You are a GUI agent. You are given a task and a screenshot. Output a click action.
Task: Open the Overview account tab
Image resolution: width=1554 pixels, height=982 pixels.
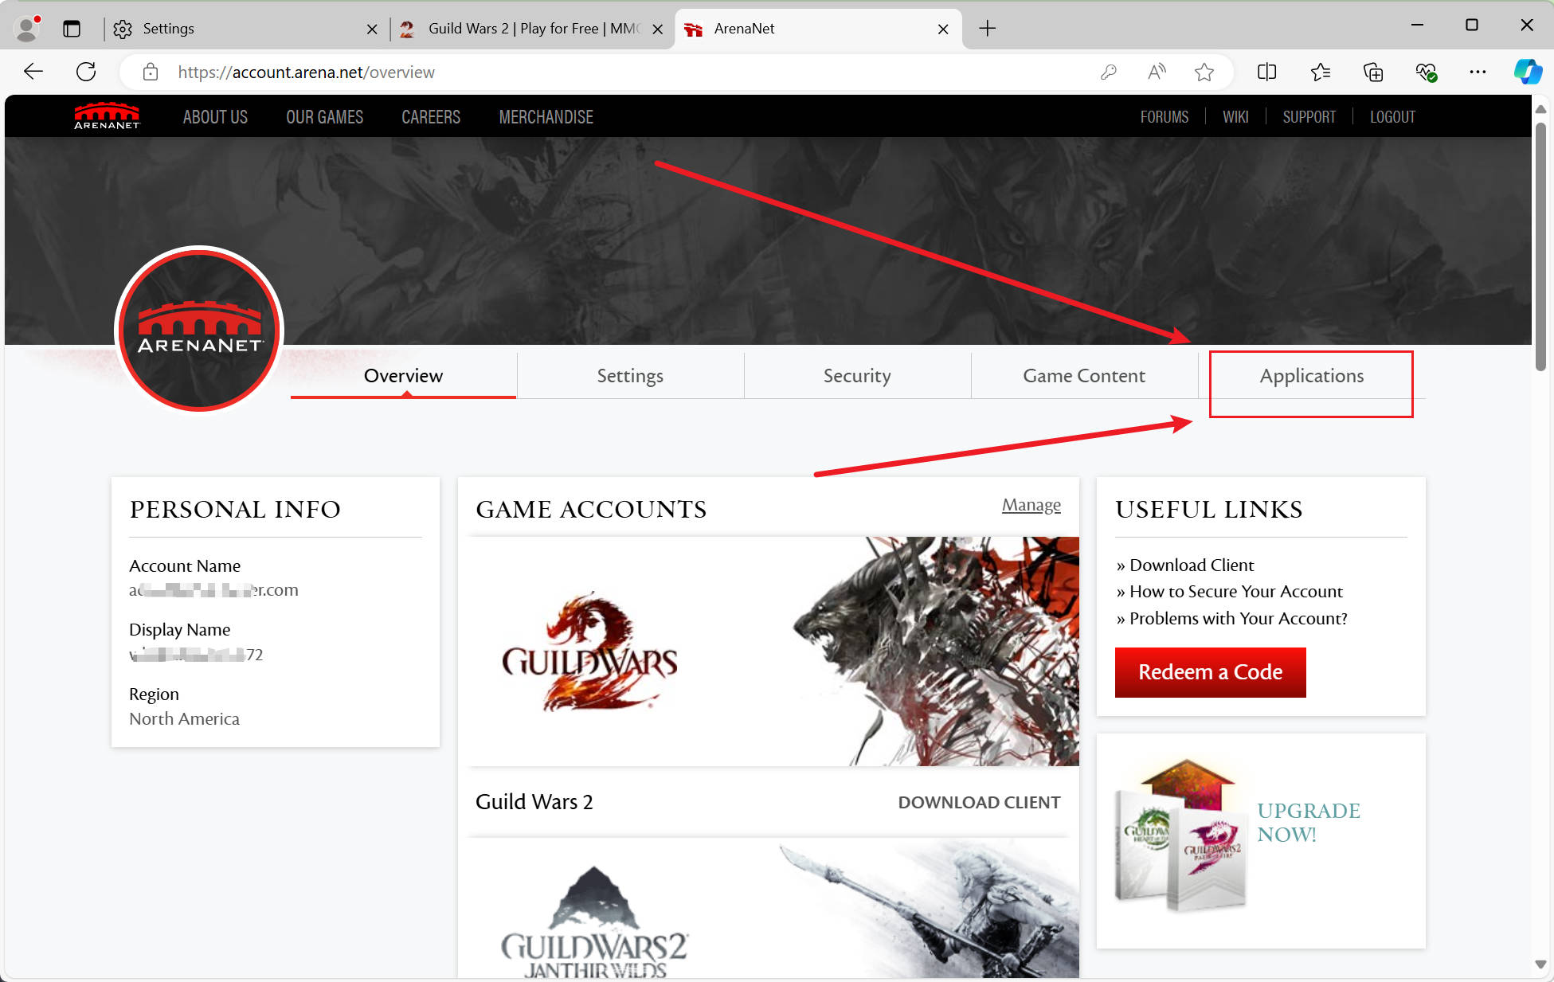pos(403,376)
